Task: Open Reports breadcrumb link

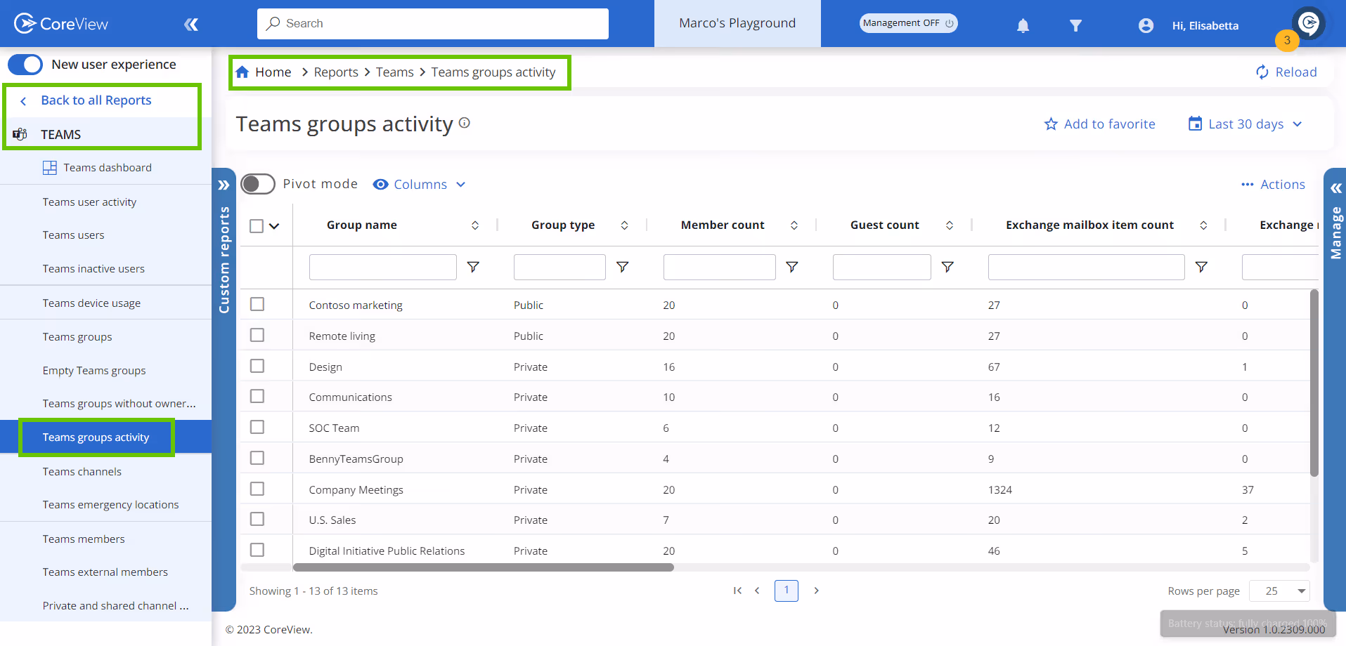Action: click(x=336, y=72)
